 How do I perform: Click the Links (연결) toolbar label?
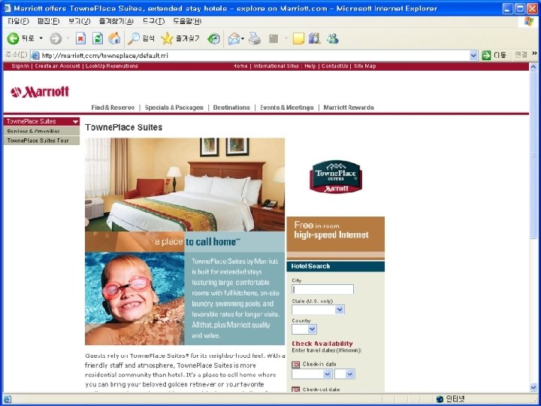(x=521, y=55)
